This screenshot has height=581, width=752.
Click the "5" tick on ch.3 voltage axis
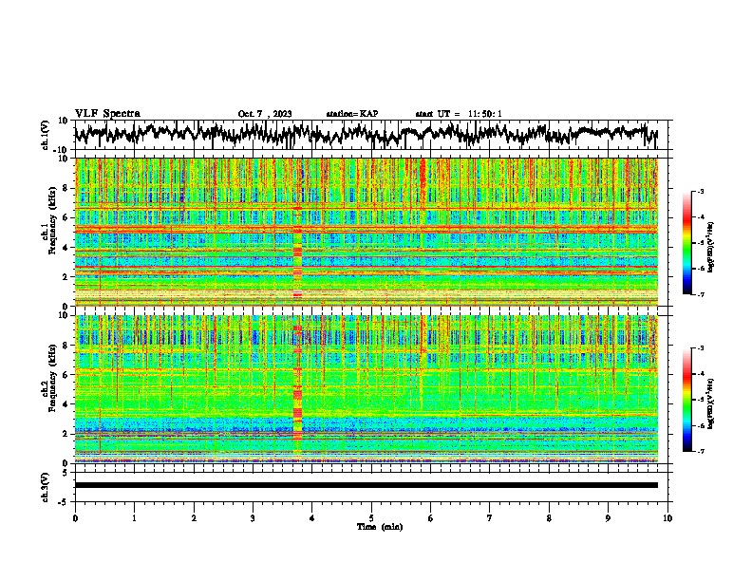point(66,473)
